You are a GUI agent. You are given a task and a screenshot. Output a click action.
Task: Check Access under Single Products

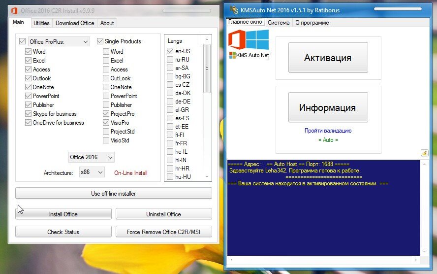tap(106, 69)
